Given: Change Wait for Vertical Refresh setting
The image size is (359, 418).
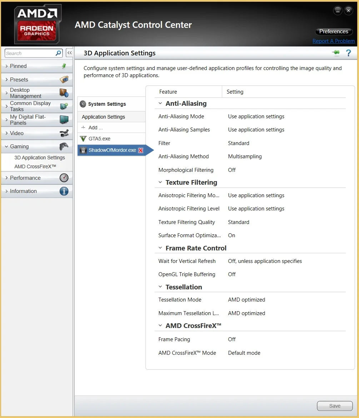Looking at the screenshot, I should pos(265,261).
